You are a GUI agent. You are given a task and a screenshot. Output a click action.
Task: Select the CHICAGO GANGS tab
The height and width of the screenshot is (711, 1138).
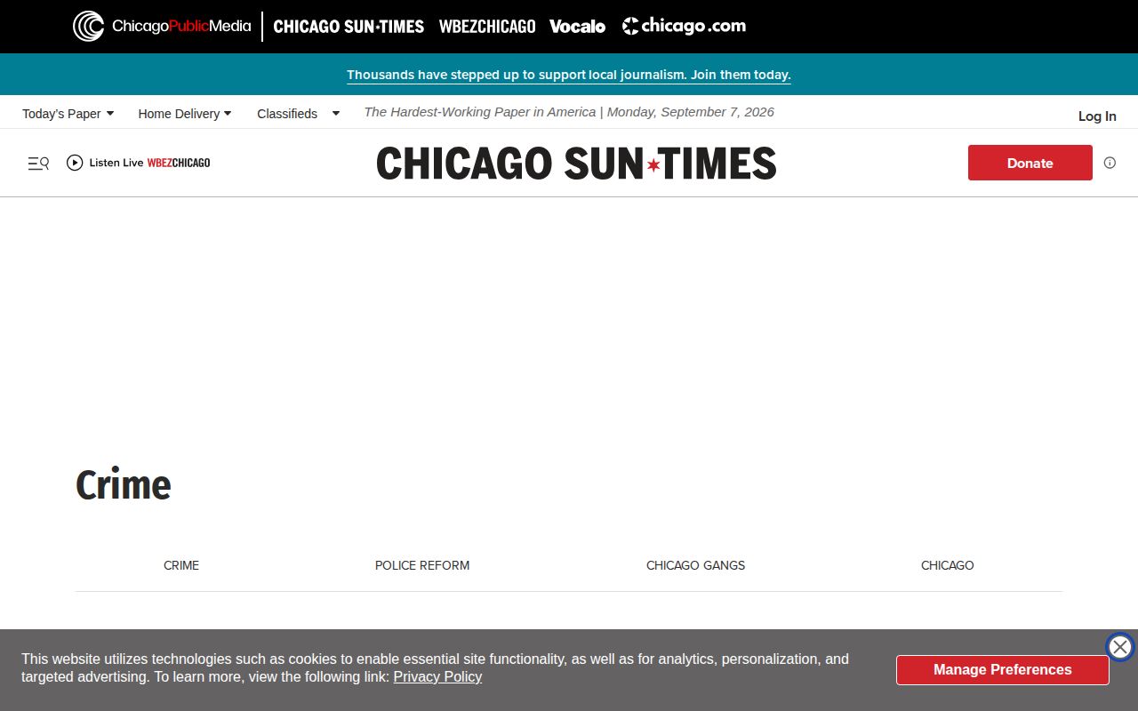(696, 565)
